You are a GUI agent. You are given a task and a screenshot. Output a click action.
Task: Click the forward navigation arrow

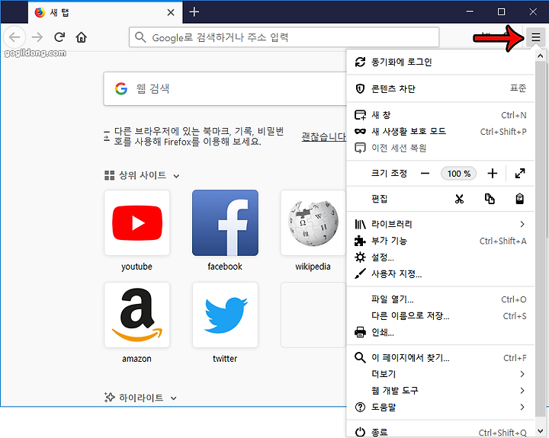[37, 37]
